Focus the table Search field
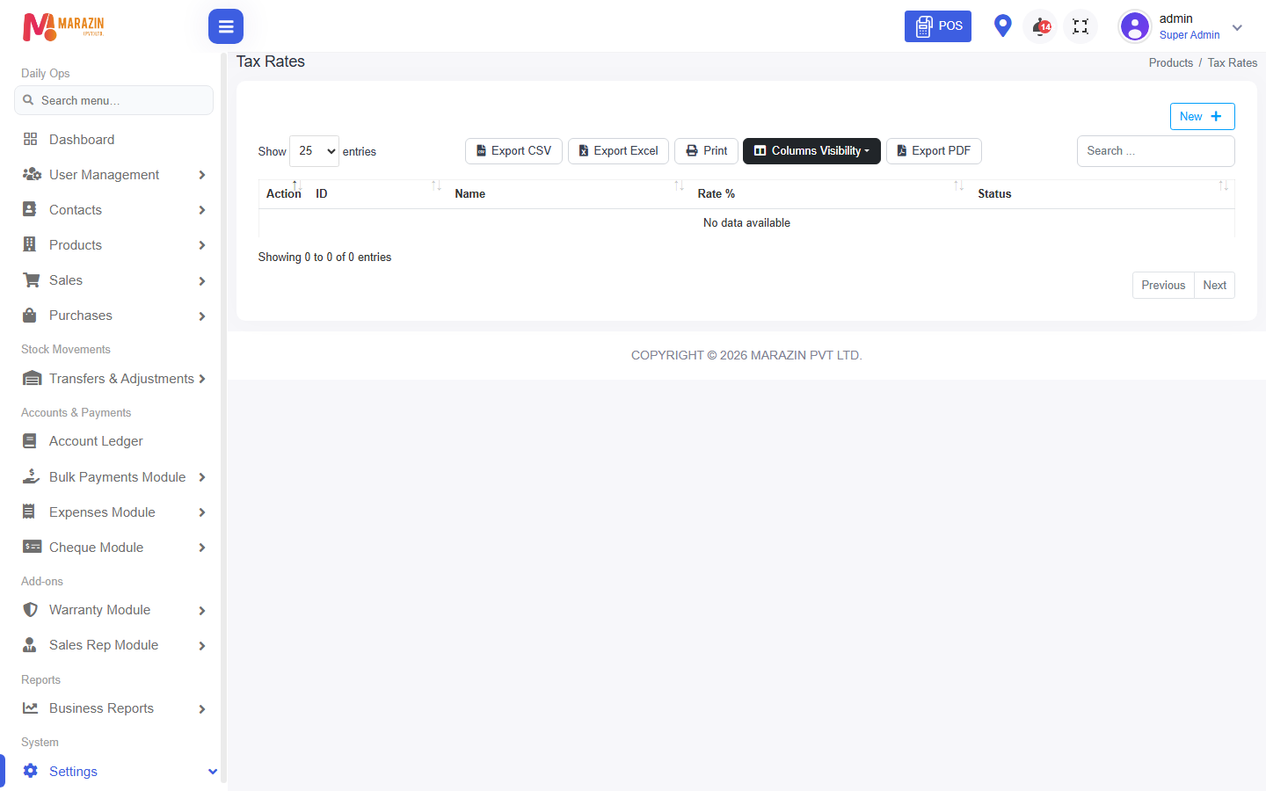Viewport: 1266px width, 791px height. 1155,151
